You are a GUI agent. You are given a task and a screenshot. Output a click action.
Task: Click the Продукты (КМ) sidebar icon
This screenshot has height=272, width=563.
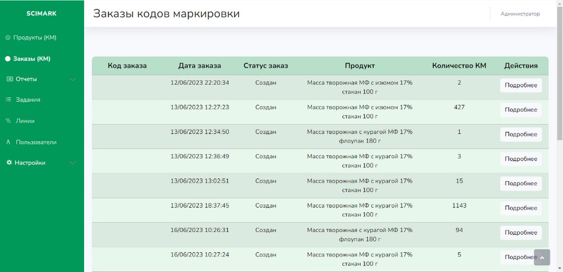[x=8, y=38]
